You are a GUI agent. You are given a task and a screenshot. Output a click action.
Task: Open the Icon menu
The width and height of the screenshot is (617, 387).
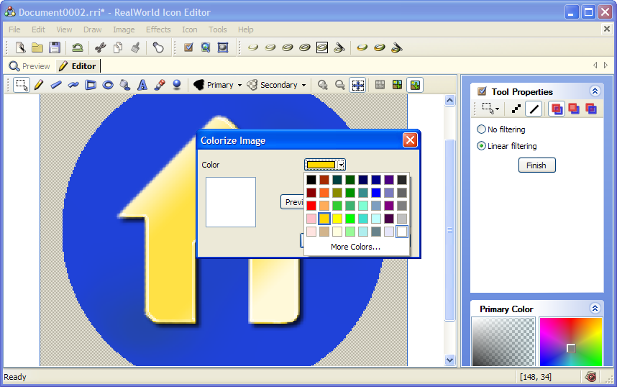click(x=190, y=29)
